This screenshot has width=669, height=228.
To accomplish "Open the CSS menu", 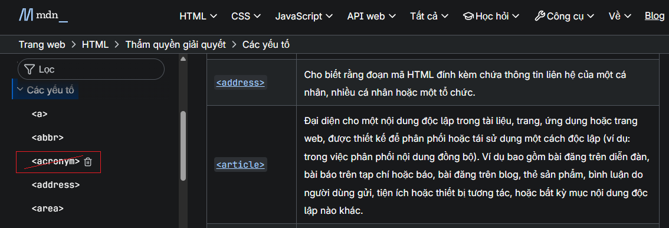I will (x=246, y=16).
